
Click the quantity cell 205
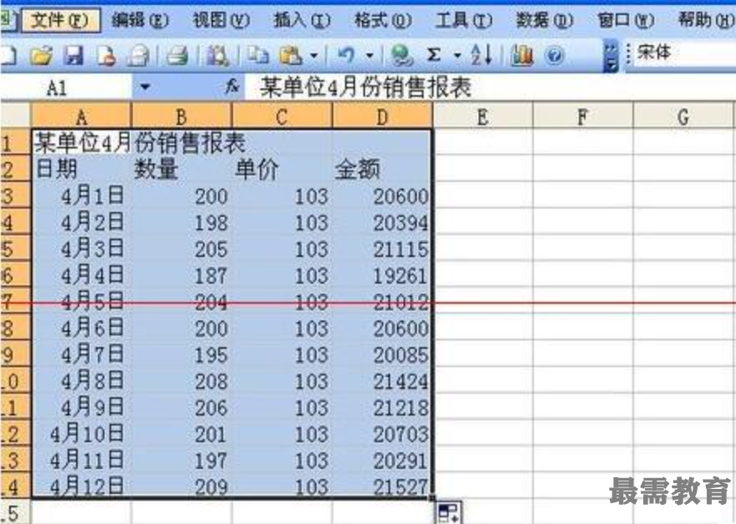pyautogui.click(x=182, y=249)
